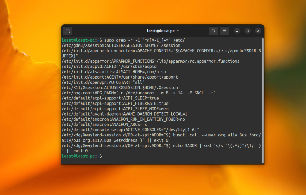Click the final empty shell prompt

[82, 156]
